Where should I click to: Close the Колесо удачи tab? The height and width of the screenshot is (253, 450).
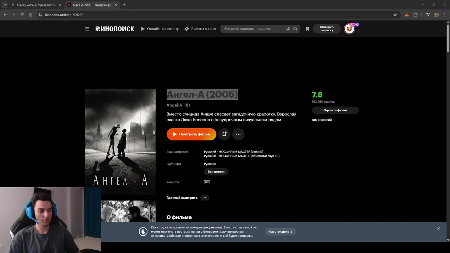tap(60, 5)
